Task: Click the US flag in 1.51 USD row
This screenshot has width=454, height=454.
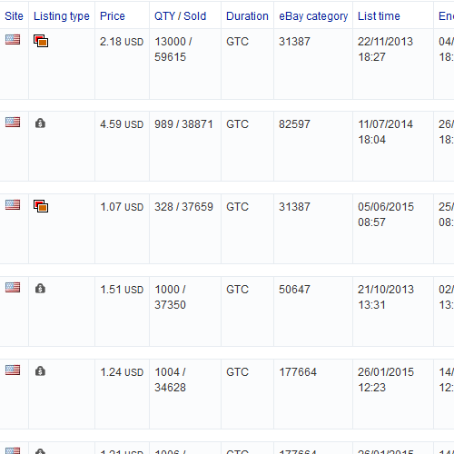Action: (x=13, y=288)
